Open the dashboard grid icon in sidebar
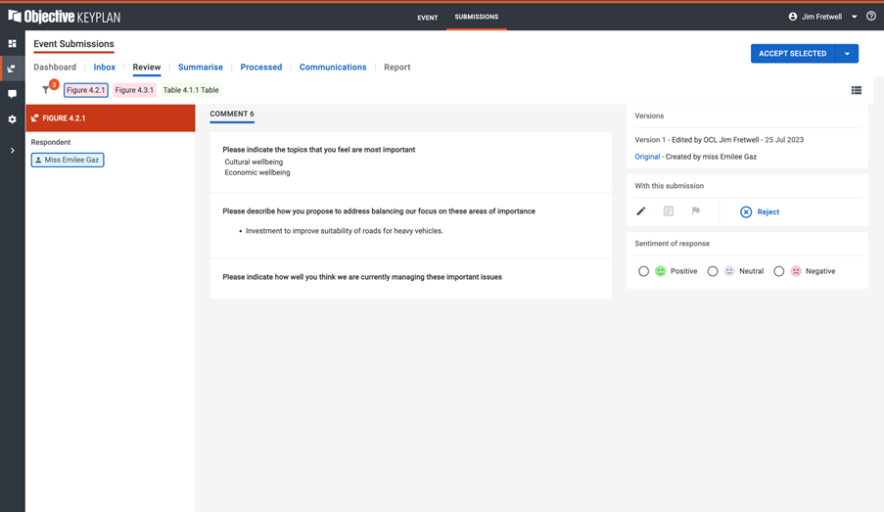 tap(12, 44)
